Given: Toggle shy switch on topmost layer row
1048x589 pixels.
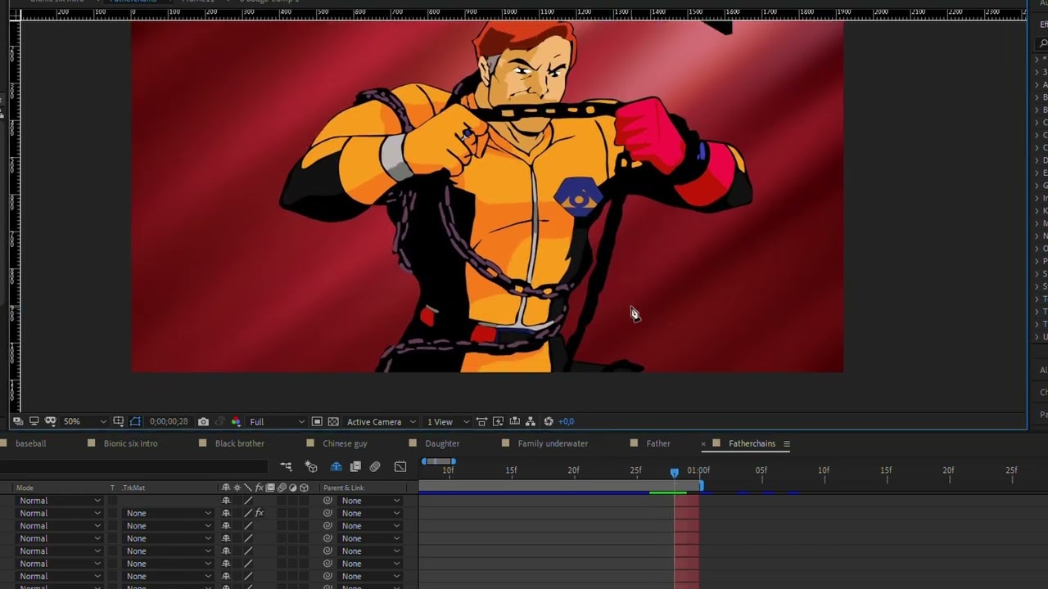Looking at the screenshot, I should (226, 501).
